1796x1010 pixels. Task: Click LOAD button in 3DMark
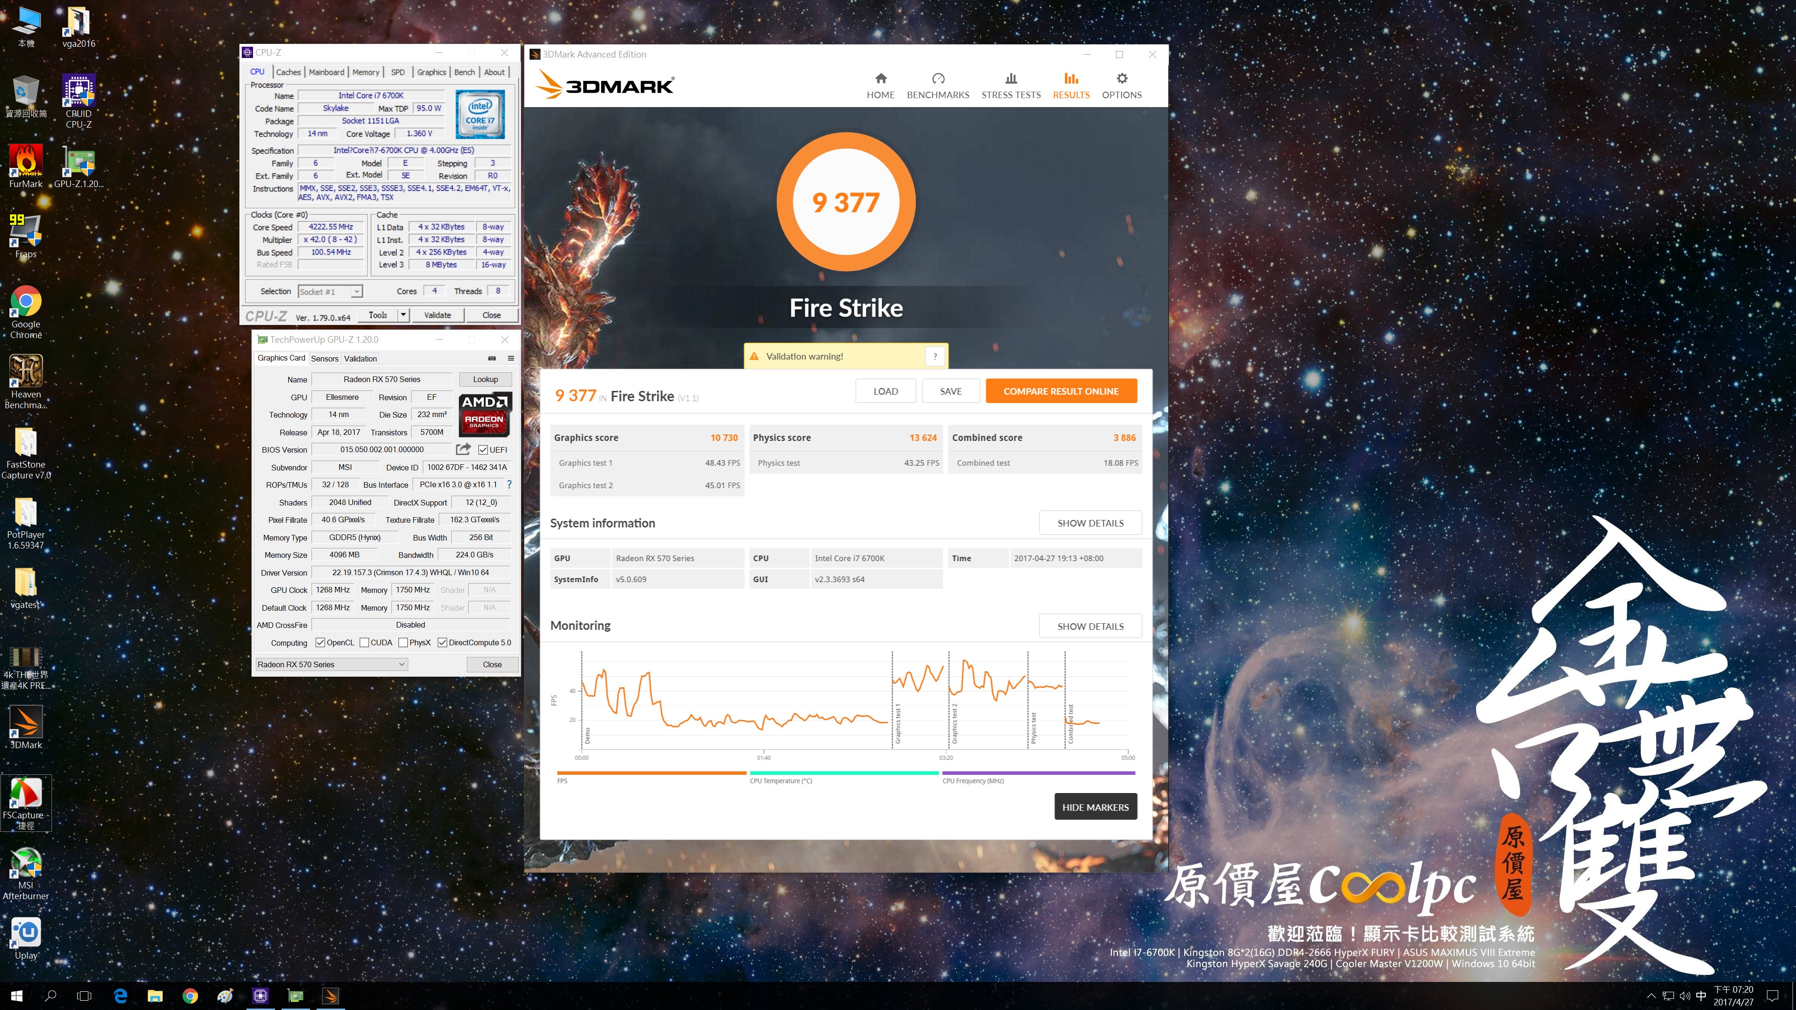pyautogui.click(x=885, y=391)
